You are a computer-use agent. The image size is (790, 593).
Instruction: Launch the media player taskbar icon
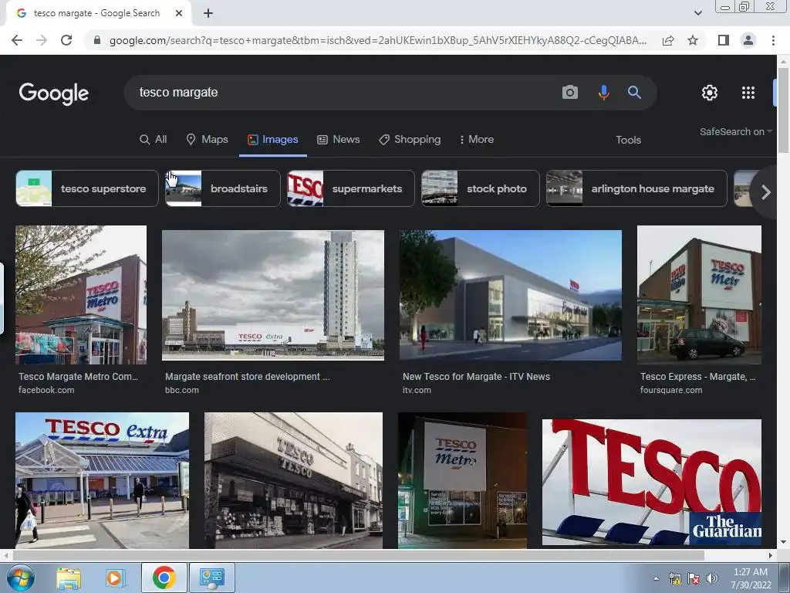114,578
